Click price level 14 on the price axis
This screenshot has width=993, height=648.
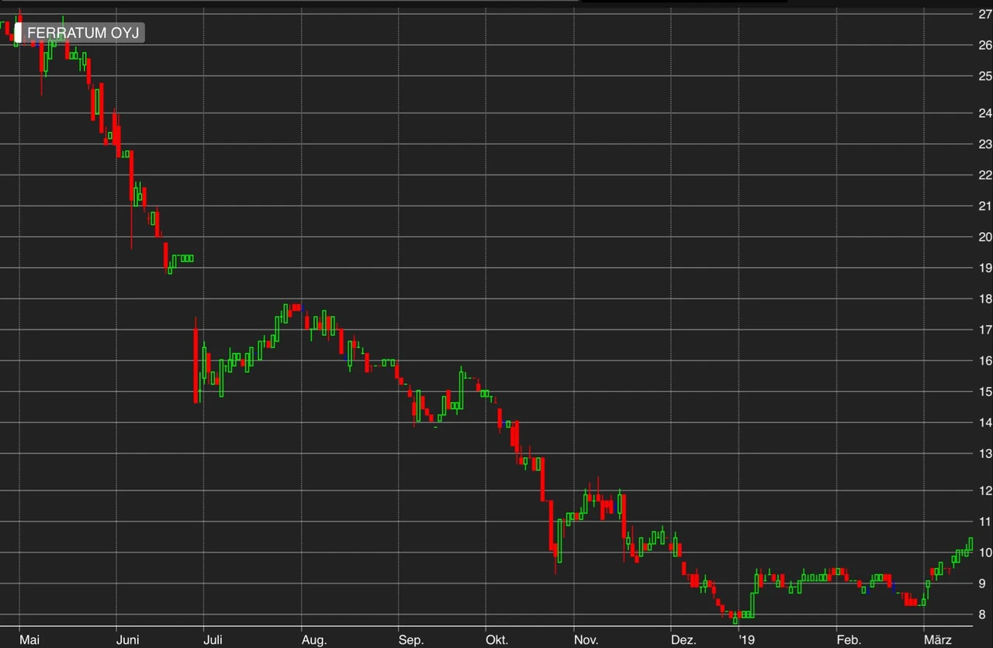pyautogui.click(x=985, y=423)
